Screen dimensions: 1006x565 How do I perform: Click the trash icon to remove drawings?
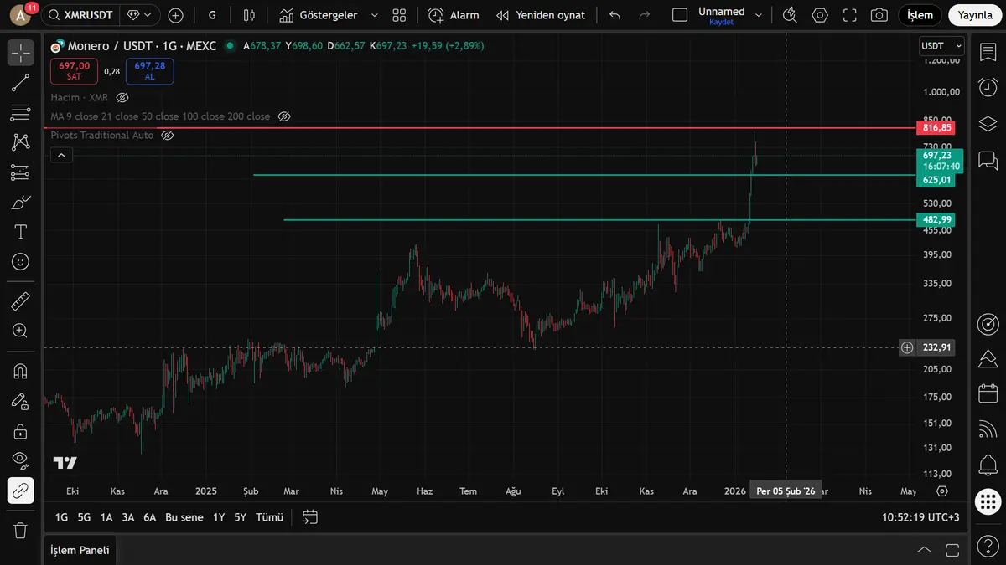20,530
